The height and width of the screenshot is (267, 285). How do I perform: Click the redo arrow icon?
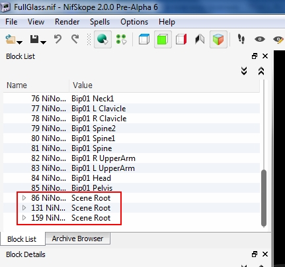(x=75, y=39)
